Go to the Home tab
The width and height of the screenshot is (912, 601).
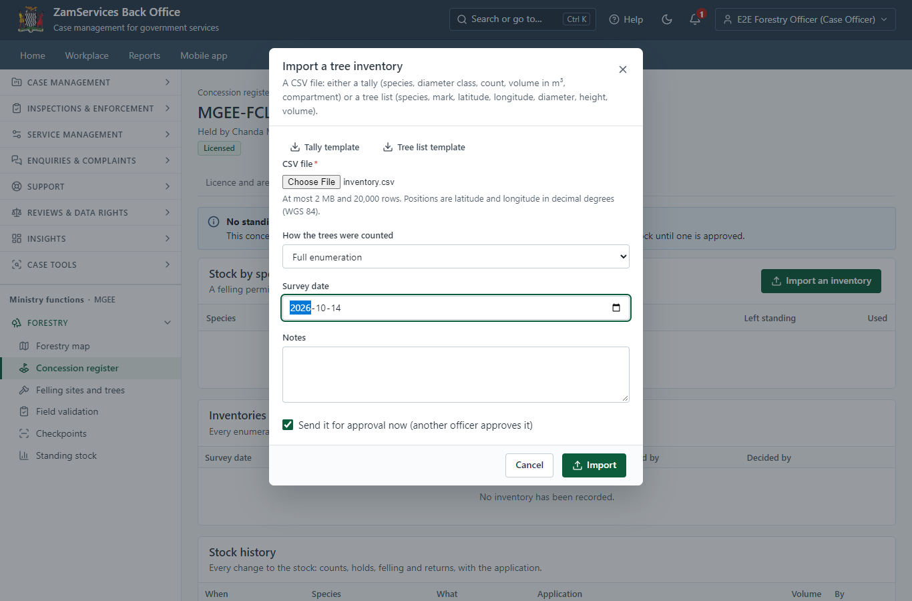(x=33, y=55)
